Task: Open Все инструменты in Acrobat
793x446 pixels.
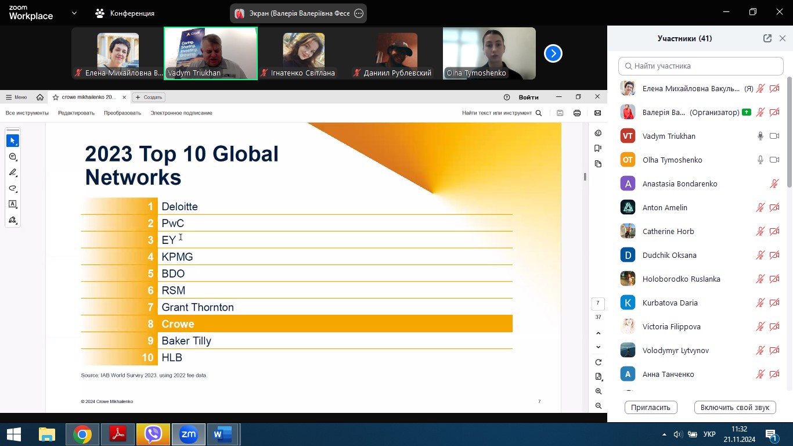Action: pos(27,113)
